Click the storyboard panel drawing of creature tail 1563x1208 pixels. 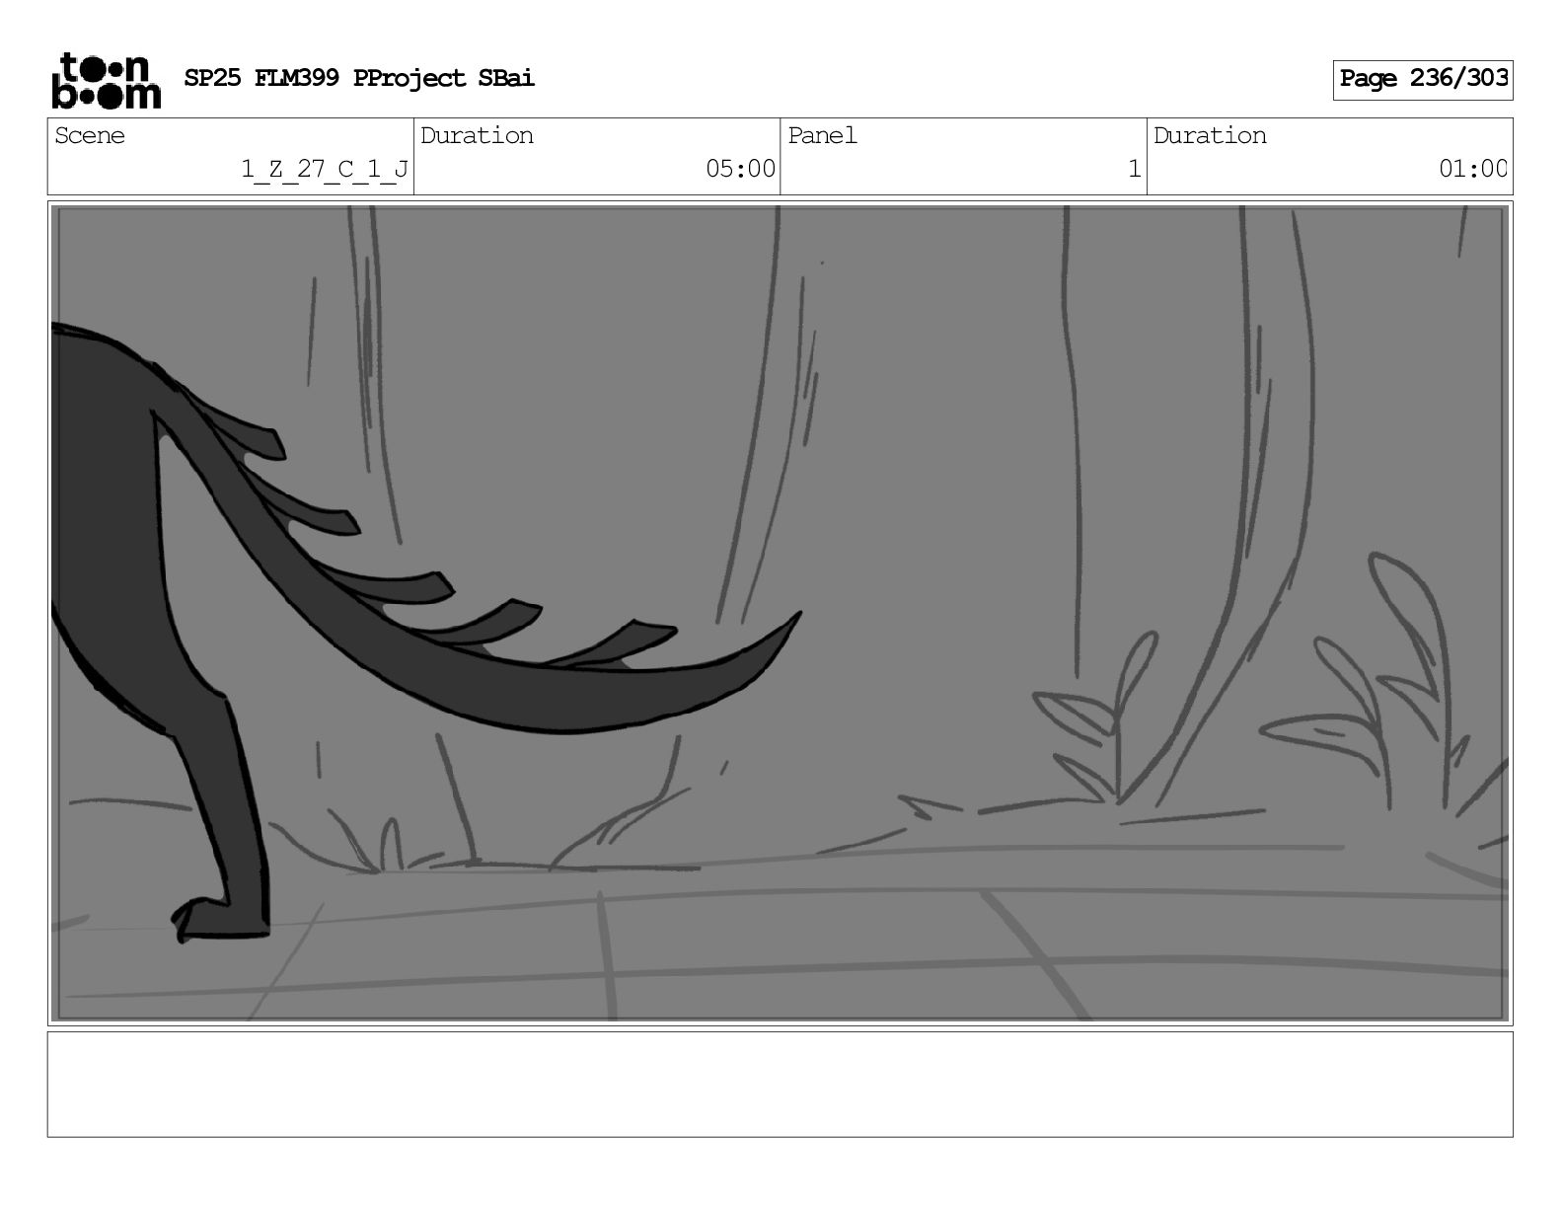pos(780,613)
